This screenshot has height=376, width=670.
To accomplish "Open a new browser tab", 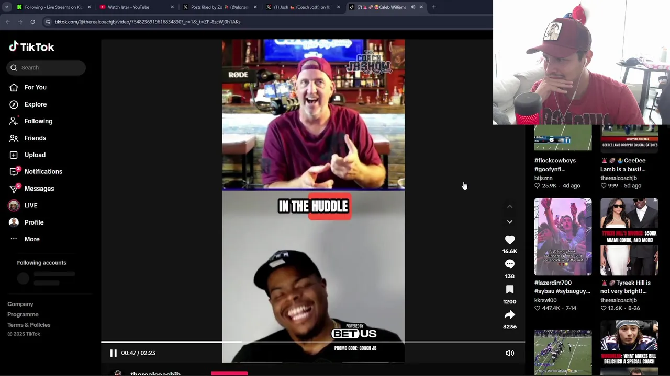I will 434,7.
